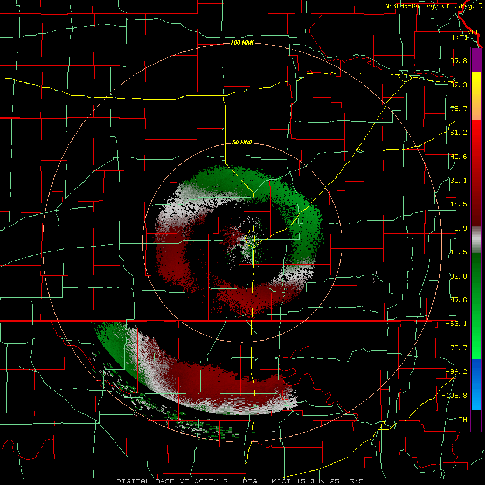Select the -109.8 value on the velocity scale

[x=455, y=396]
